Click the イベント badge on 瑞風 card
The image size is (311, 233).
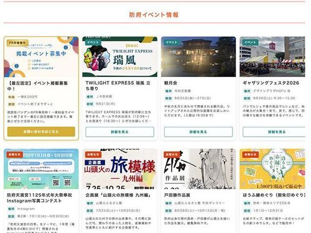[93, 42]
